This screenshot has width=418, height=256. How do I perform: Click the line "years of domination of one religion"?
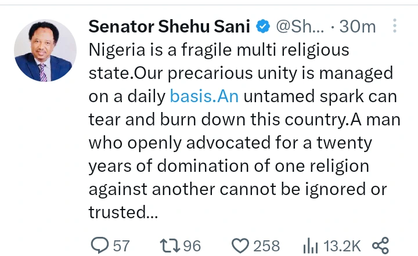pyautogui.click(x=228, y=167)
